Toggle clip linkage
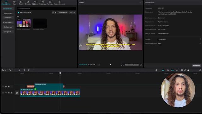 (x=172, y=70)
